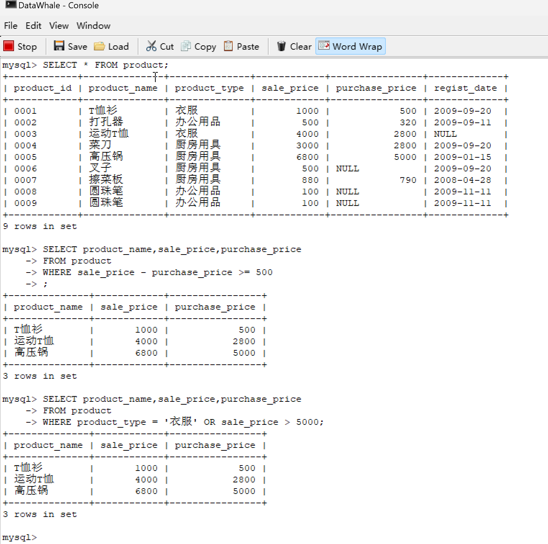The height and width of the screenshot is (544, 548).
Task: Click the product name 擦菜板
Action: point(106,179)
